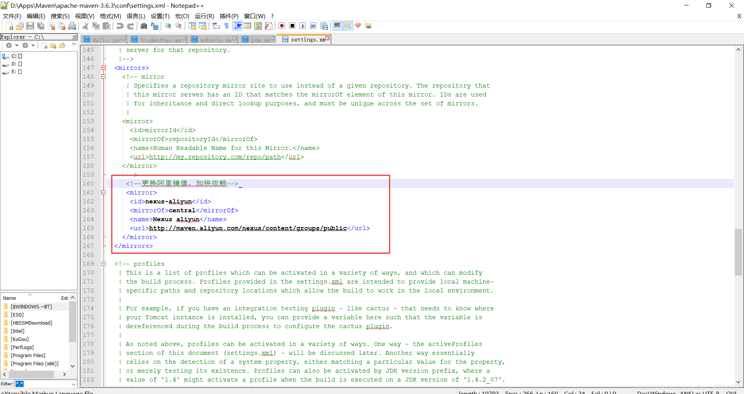Close the pom.xml tab

tap(273, 38)
